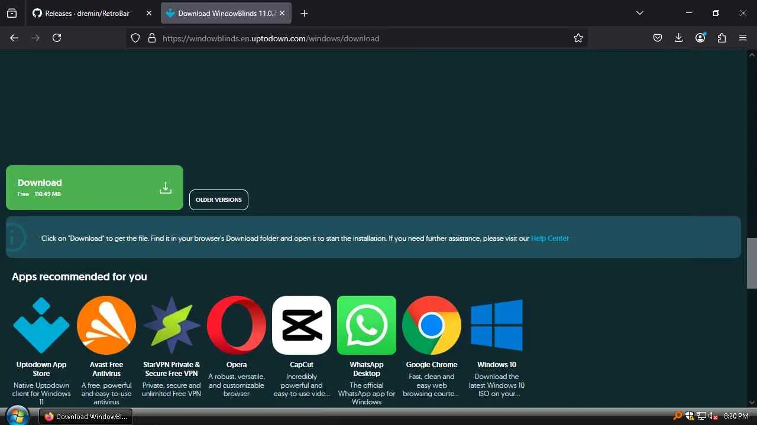Viewport: 757px width, 425px height.
Task: Click the green Download button
Action: click(95, 188)
